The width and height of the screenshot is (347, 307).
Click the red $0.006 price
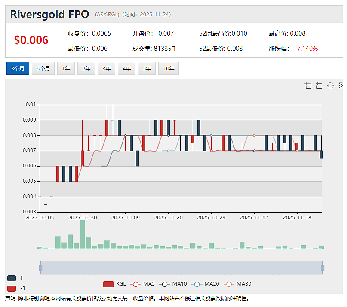click(x=31, y=40)
